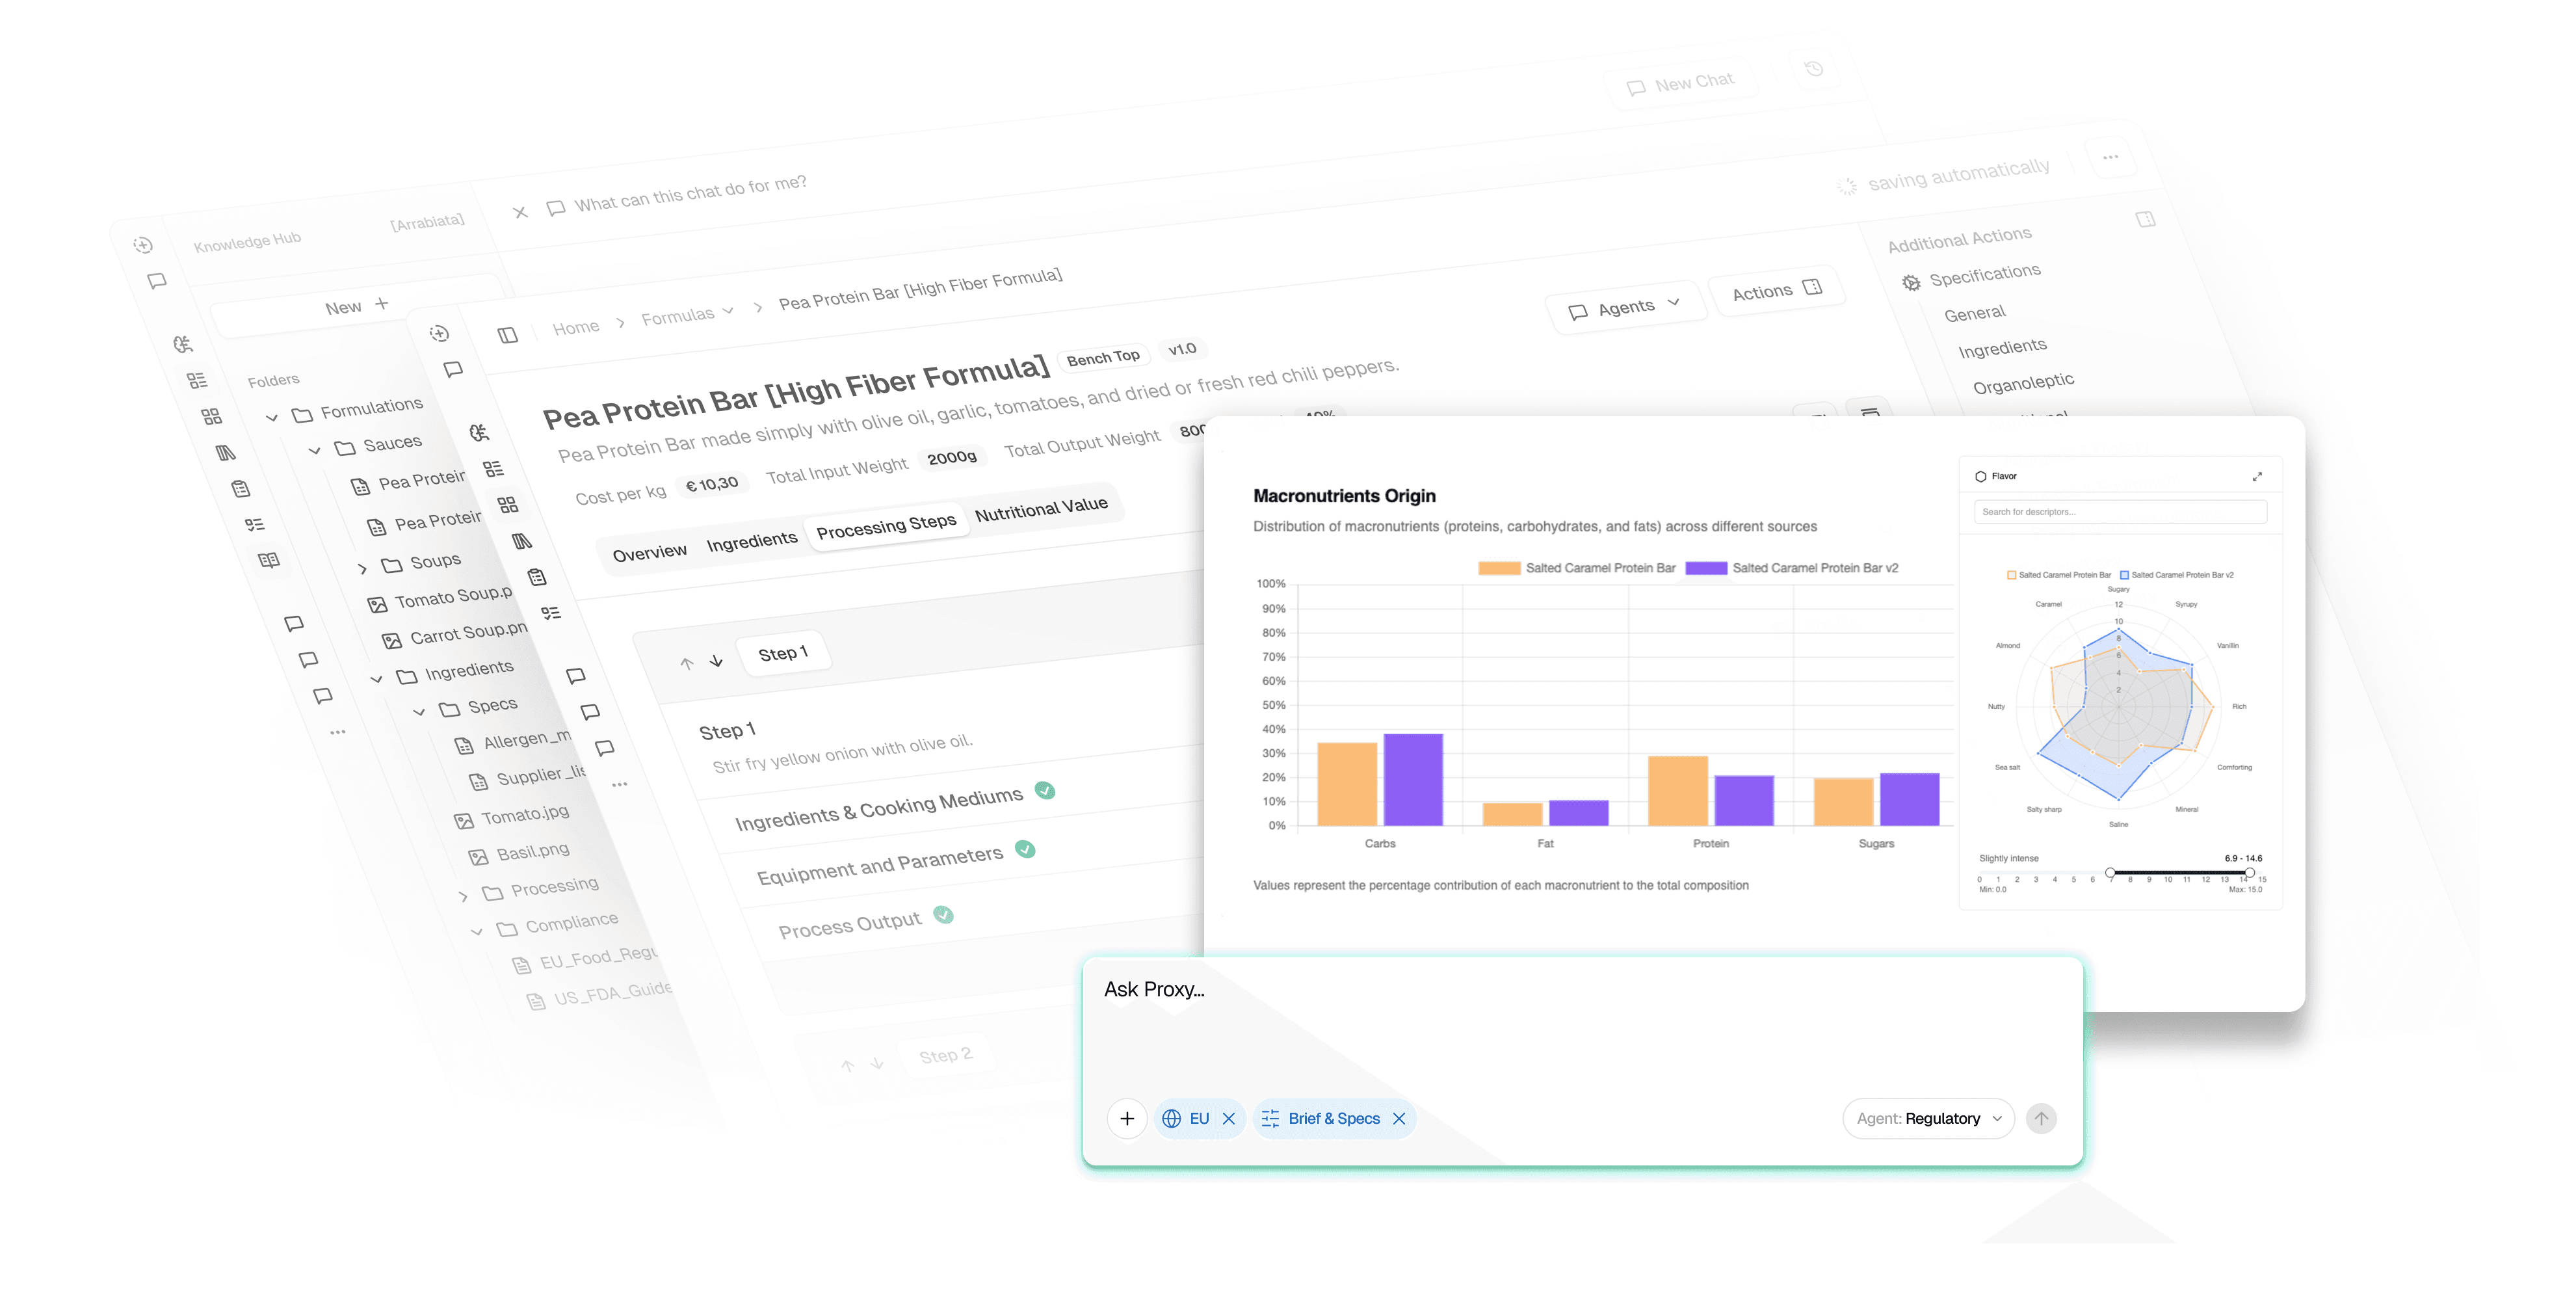Expand the Flavor panel to fullscreen
This screenshot has width=2576, height=1302.
point(2257,476)
